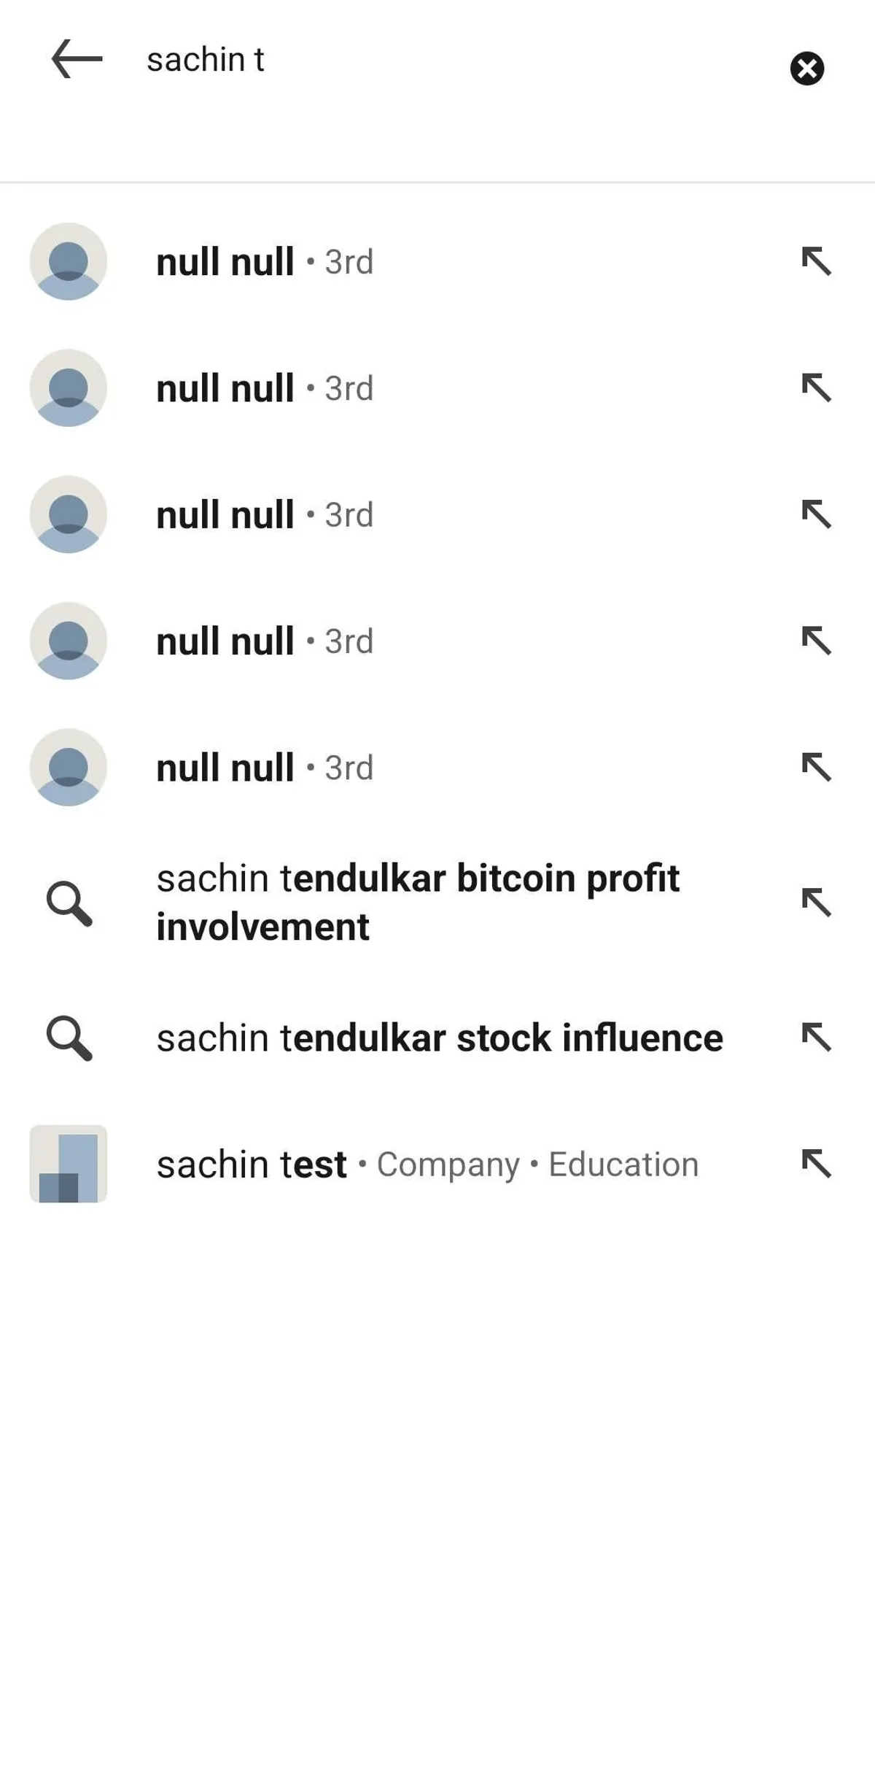The height and width of the screenshot is (1768, 875).
Task: Select the third null null suggestion
Action: [x=264, y=515]
